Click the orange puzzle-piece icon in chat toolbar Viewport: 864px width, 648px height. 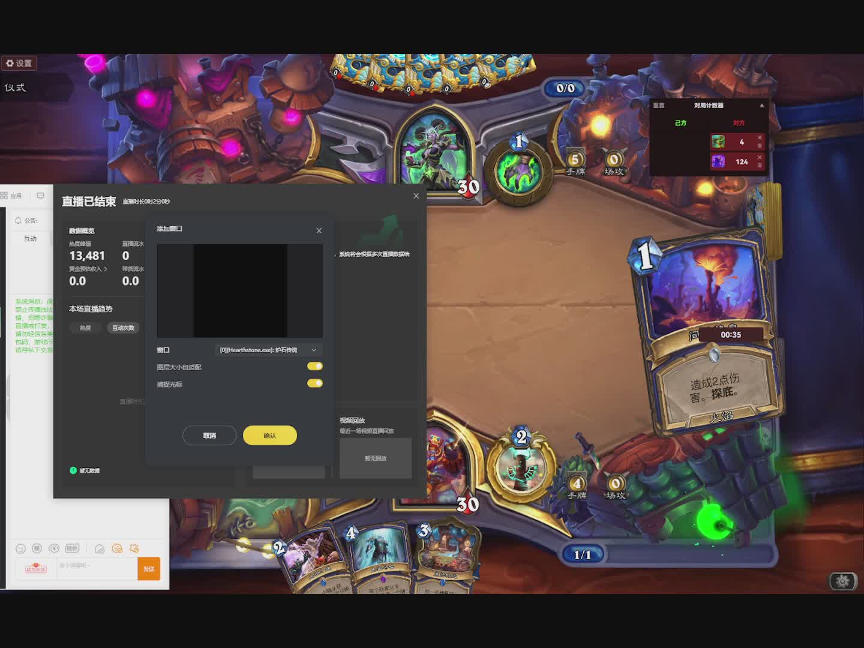click(x=134, y=548)
